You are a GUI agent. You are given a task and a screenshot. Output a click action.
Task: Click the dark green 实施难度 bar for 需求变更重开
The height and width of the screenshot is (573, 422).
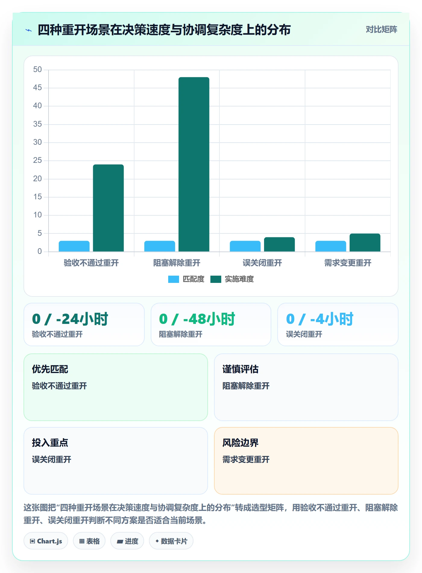tap(365, 242)
